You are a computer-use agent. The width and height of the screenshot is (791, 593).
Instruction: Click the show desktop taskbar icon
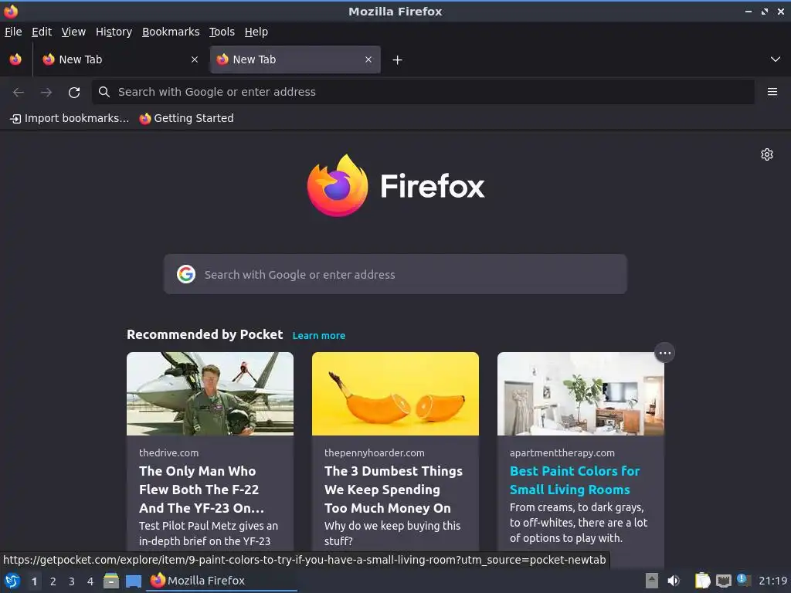tap(134, 581)
